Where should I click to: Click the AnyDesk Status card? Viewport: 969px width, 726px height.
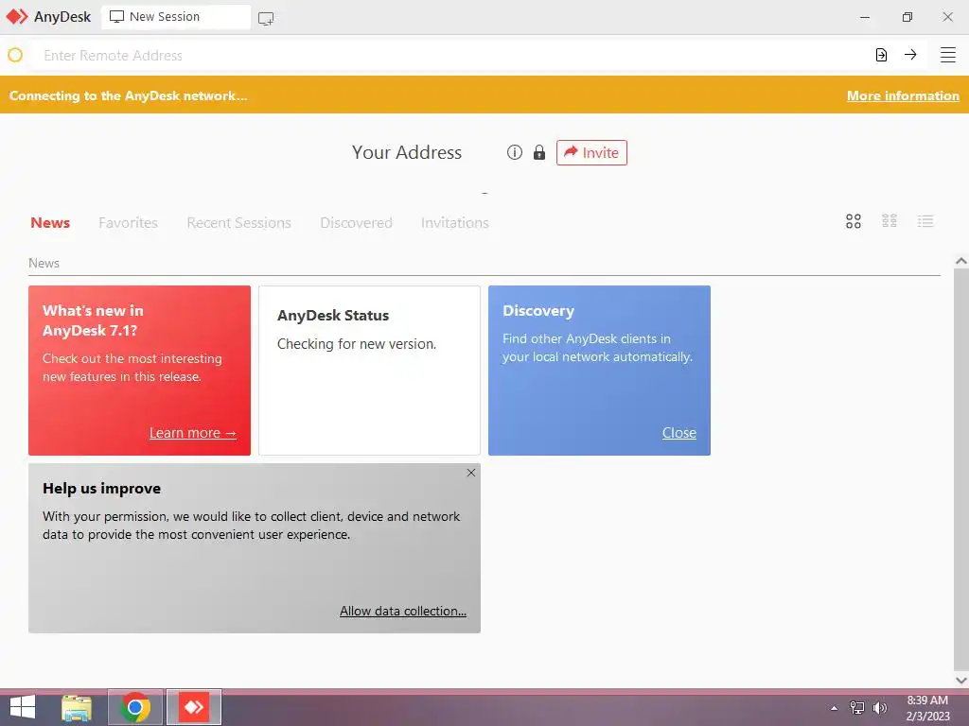point(370,371)
